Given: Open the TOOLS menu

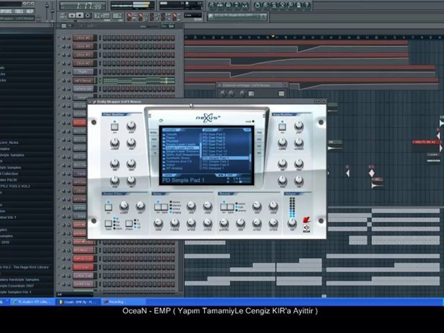Looking at the screenshot, I should (x=19, y=11).
